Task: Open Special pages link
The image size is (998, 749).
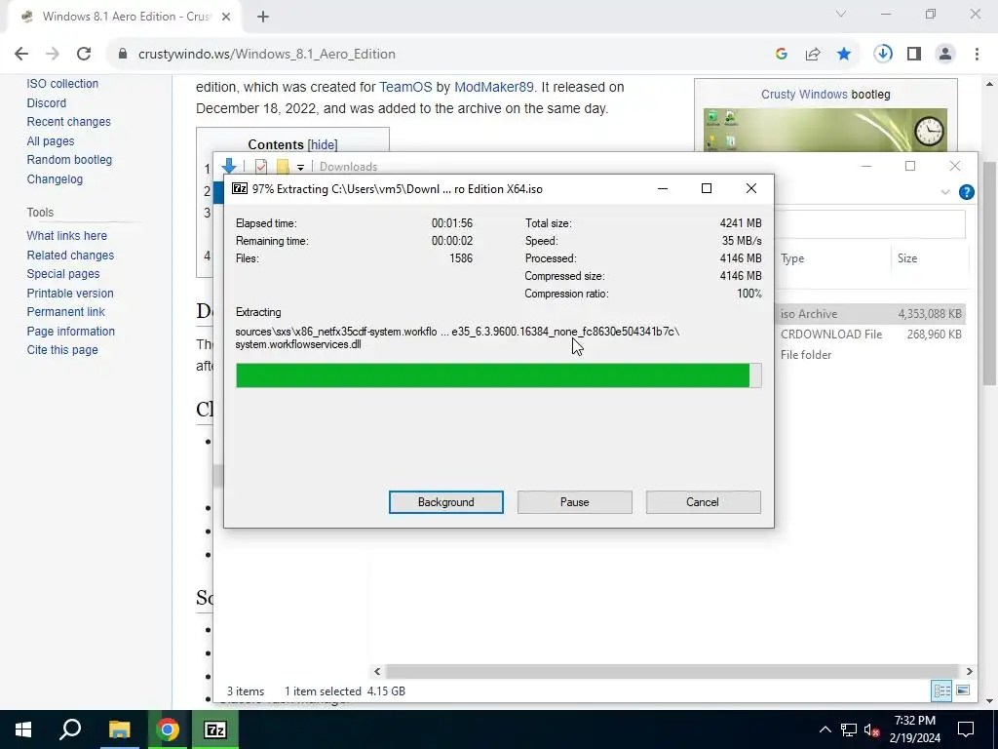Action: pos(63,274)
